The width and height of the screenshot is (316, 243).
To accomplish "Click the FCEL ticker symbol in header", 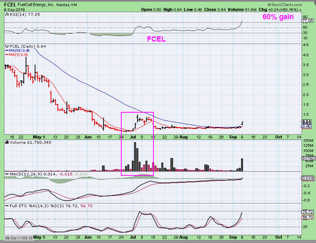I will [10, 4].
